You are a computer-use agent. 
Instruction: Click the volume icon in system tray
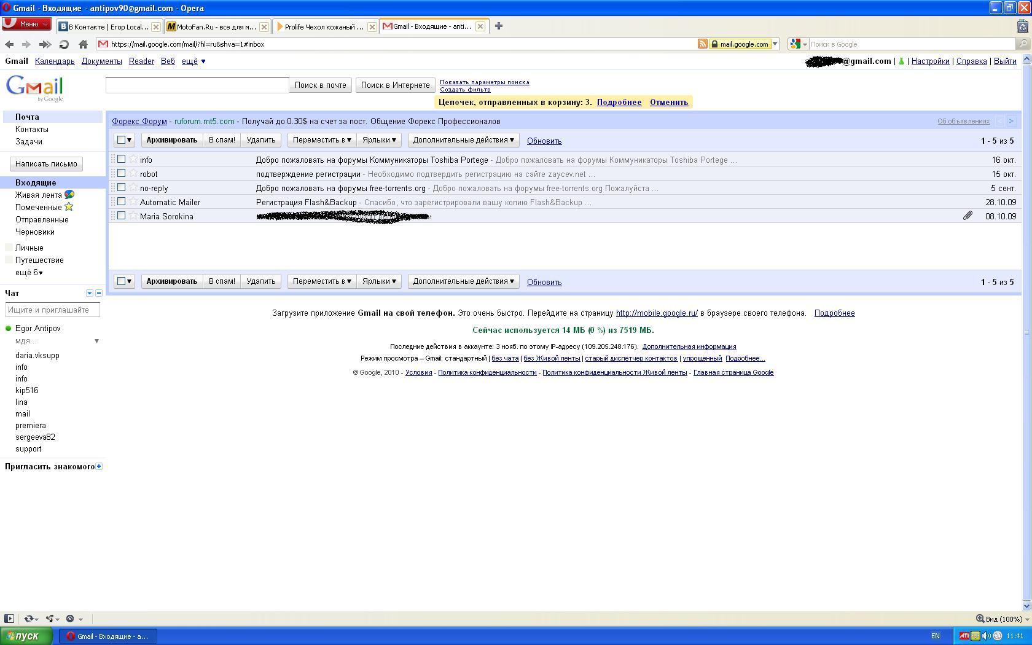[x=986, y=636]
